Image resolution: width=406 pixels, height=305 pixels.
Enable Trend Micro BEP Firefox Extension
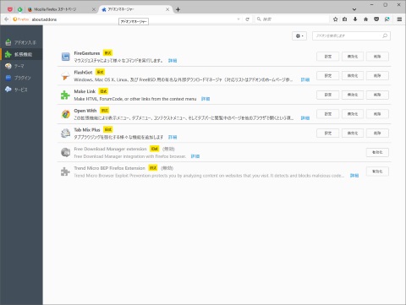point(377,172)
